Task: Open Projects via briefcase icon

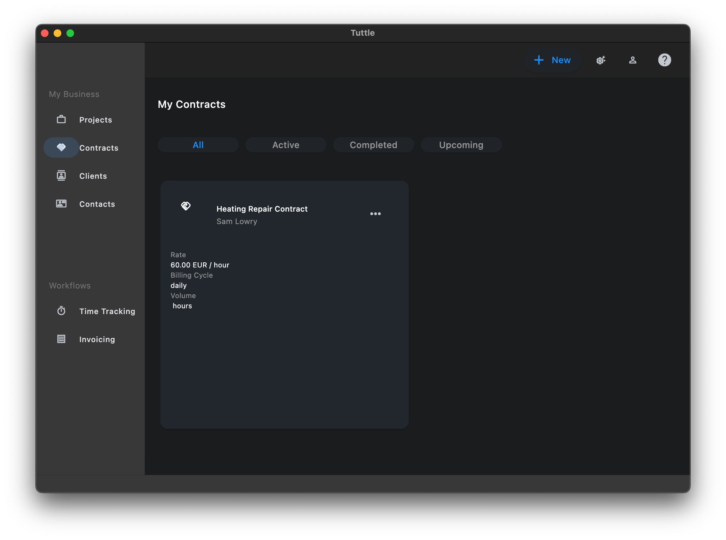Action: [x=61, y=119]
